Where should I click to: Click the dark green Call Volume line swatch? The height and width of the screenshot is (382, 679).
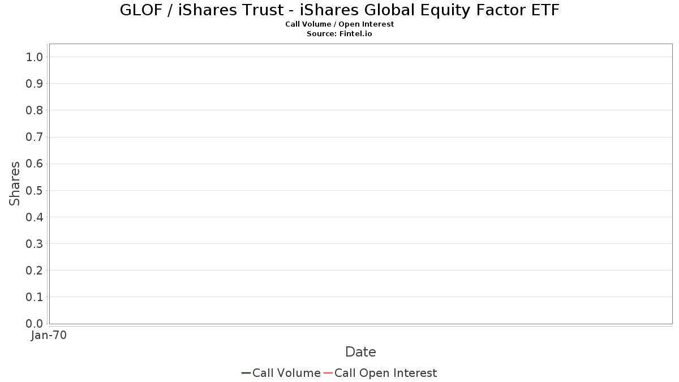pyautogui.click(x=246, y=373)
